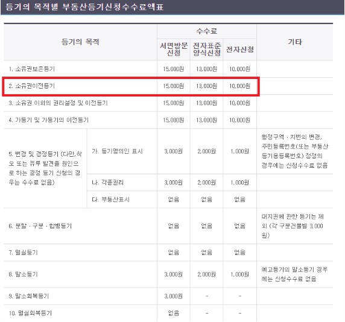Viewport: 345px width, 322px height.
Task: Click 서면방문신청 '없음' in 멸실등기 row
Action: click(174, 252)
